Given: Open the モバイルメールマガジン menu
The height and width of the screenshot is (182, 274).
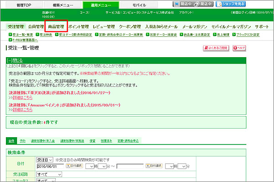Looking at the screenshot, I should pyautogui.click(x=231, y=27).
